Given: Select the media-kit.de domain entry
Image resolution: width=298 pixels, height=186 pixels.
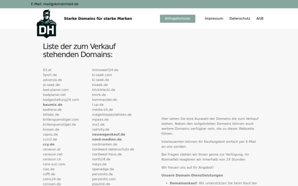Looking at the screenshot, I should pos(102,110).
